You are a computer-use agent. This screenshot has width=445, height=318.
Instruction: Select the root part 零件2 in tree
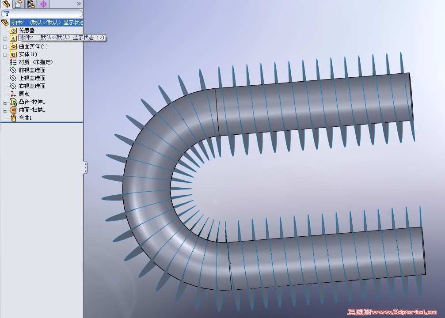pyautogui.click(x=46, y=23)
